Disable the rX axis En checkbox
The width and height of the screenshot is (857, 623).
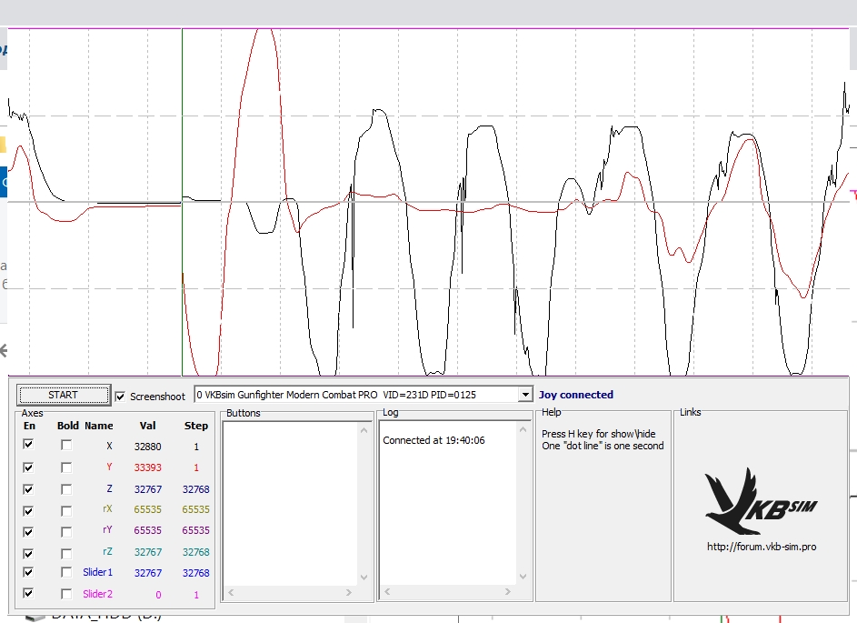[x=29, y=510]
